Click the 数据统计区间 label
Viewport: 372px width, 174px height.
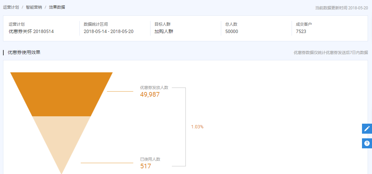pos(96,24)
